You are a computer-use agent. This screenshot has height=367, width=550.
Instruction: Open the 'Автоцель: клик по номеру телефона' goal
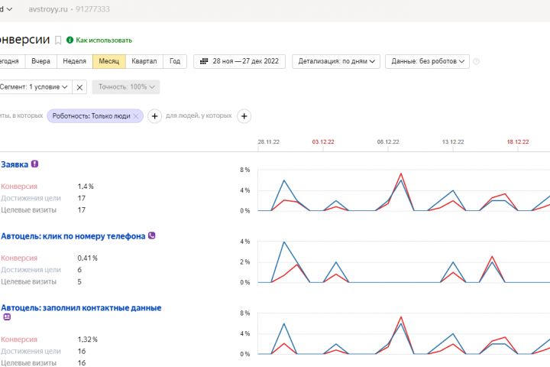click(x=73, y=236)
